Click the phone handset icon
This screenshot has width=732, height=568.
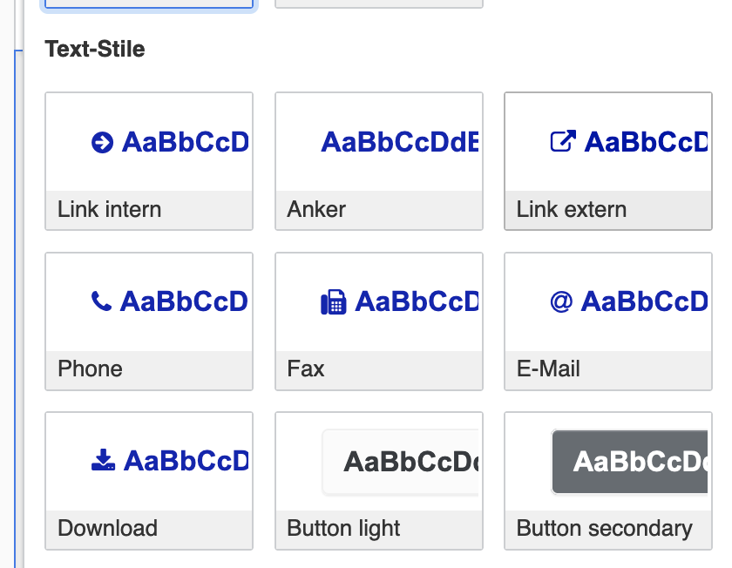click(x=101, y=301)
